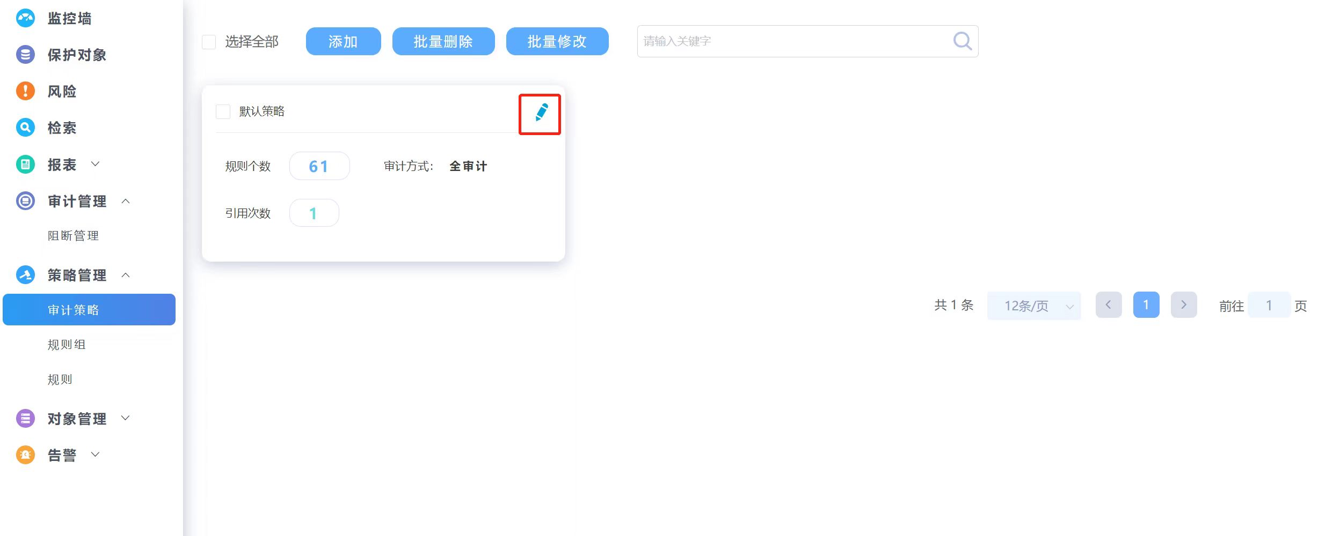Click the 前往 page number field

pyautogui.click(x=1269, y=305)
